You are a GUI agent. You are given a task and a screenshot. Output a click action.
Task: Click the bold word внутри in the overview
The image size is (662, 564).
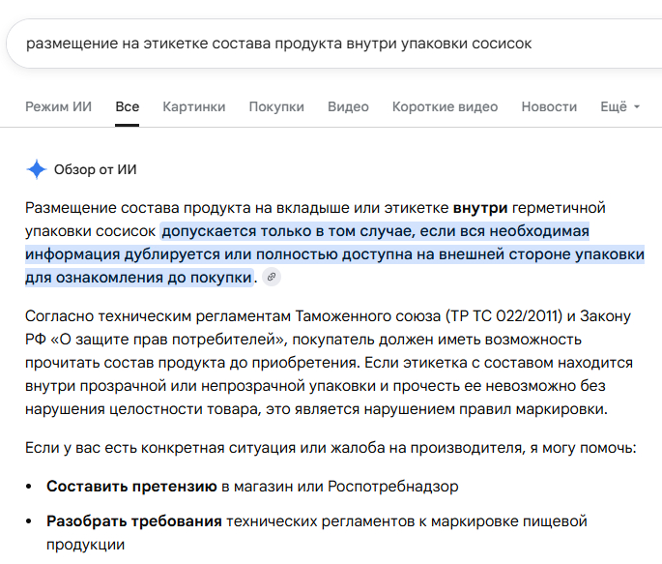(x=480, y=208)
